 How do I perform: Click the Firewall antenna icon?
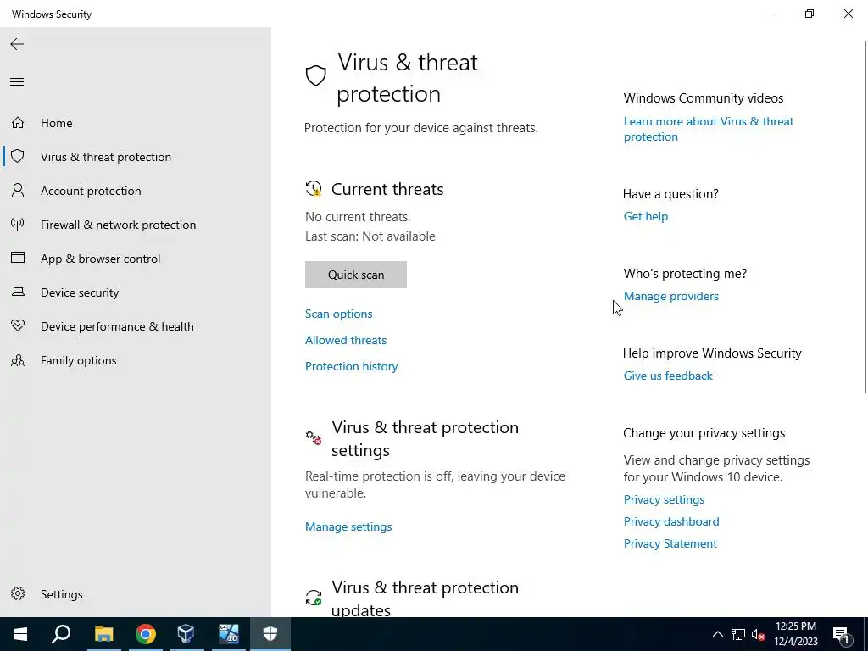18,224
